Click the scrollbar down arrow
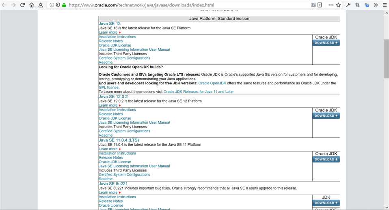The width and height of the screenshot is (389, 210). (387, 207)
